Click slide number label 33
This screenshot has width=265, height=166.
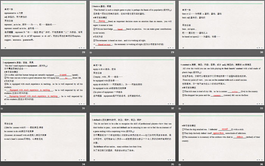[262, 108]
